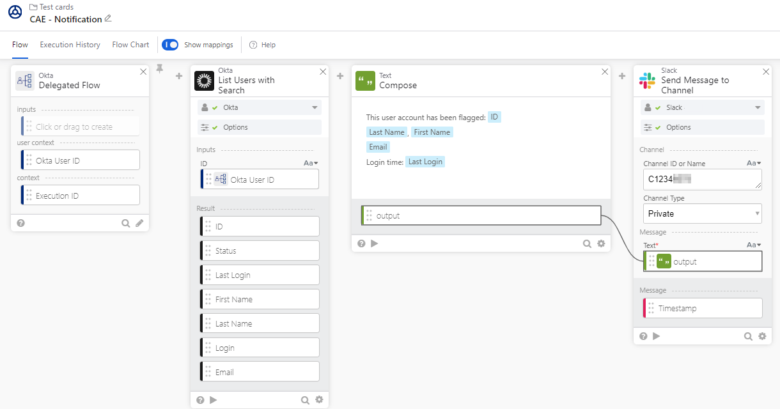Click the edit pencil on Delegated Flow card

tap(139, 223)
